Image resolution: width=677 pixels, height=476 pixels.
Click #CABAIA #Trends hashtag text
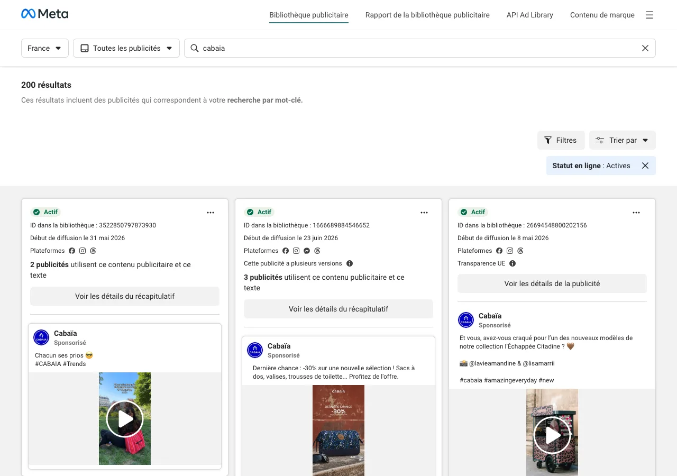pyautogui.click(x=60, y=364)
